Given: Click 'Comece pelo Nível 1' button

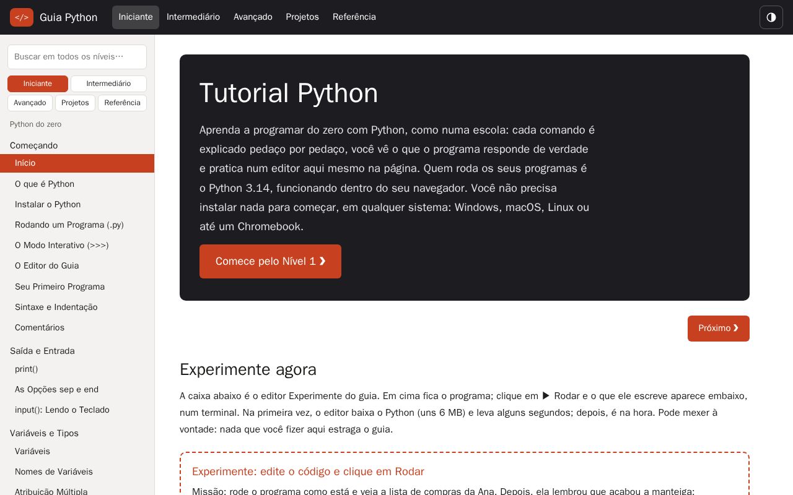Looking at the screenshot, I should (x=270, y=261).
